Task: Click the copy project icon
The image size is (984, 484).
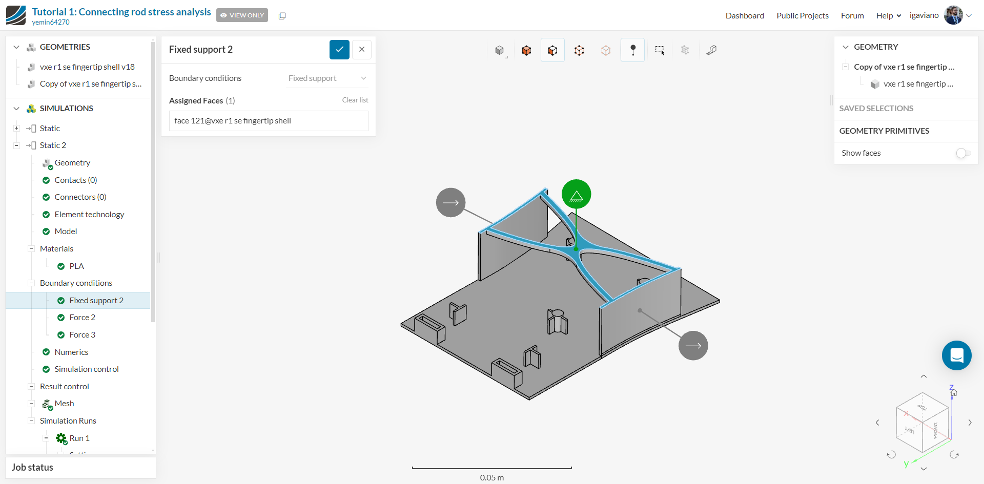Action: [282, 16]
